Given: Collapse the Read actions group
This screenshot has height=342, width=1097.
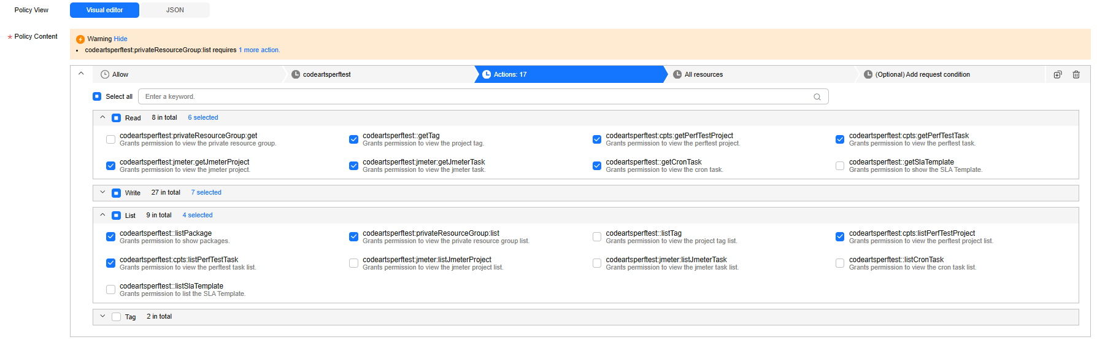Looking at the screenshot, I should (102, 117).
